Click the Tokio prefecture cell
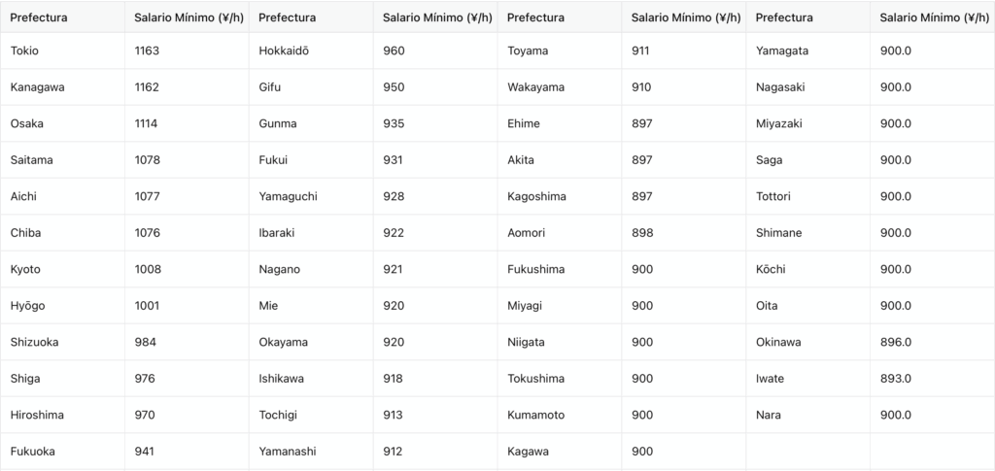This screenshot has height=471, width=995. [25, 50]
